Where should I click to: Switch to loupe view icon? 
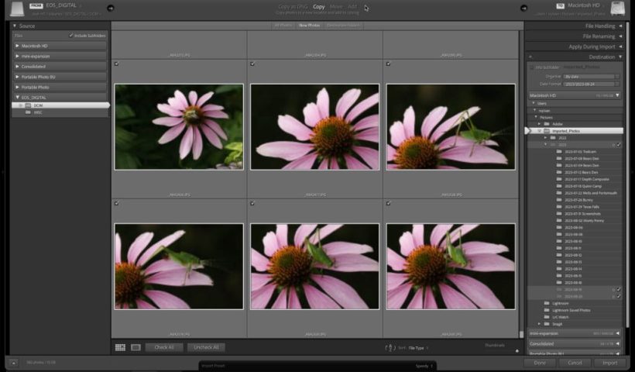[x=136, y=347]
